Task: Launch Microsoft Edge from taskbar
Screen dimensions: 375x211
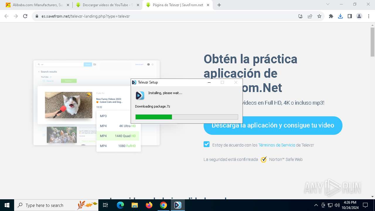Action: click(120, 205)
